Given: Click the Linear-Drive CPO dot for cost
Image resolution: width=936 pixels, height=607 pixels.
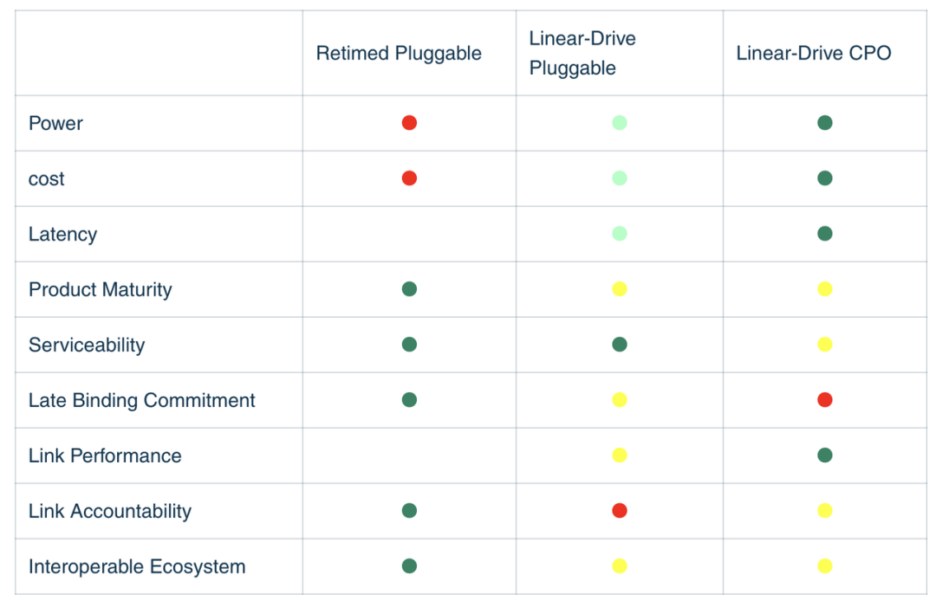Looking at the screenshot, I should click(824, 178).
